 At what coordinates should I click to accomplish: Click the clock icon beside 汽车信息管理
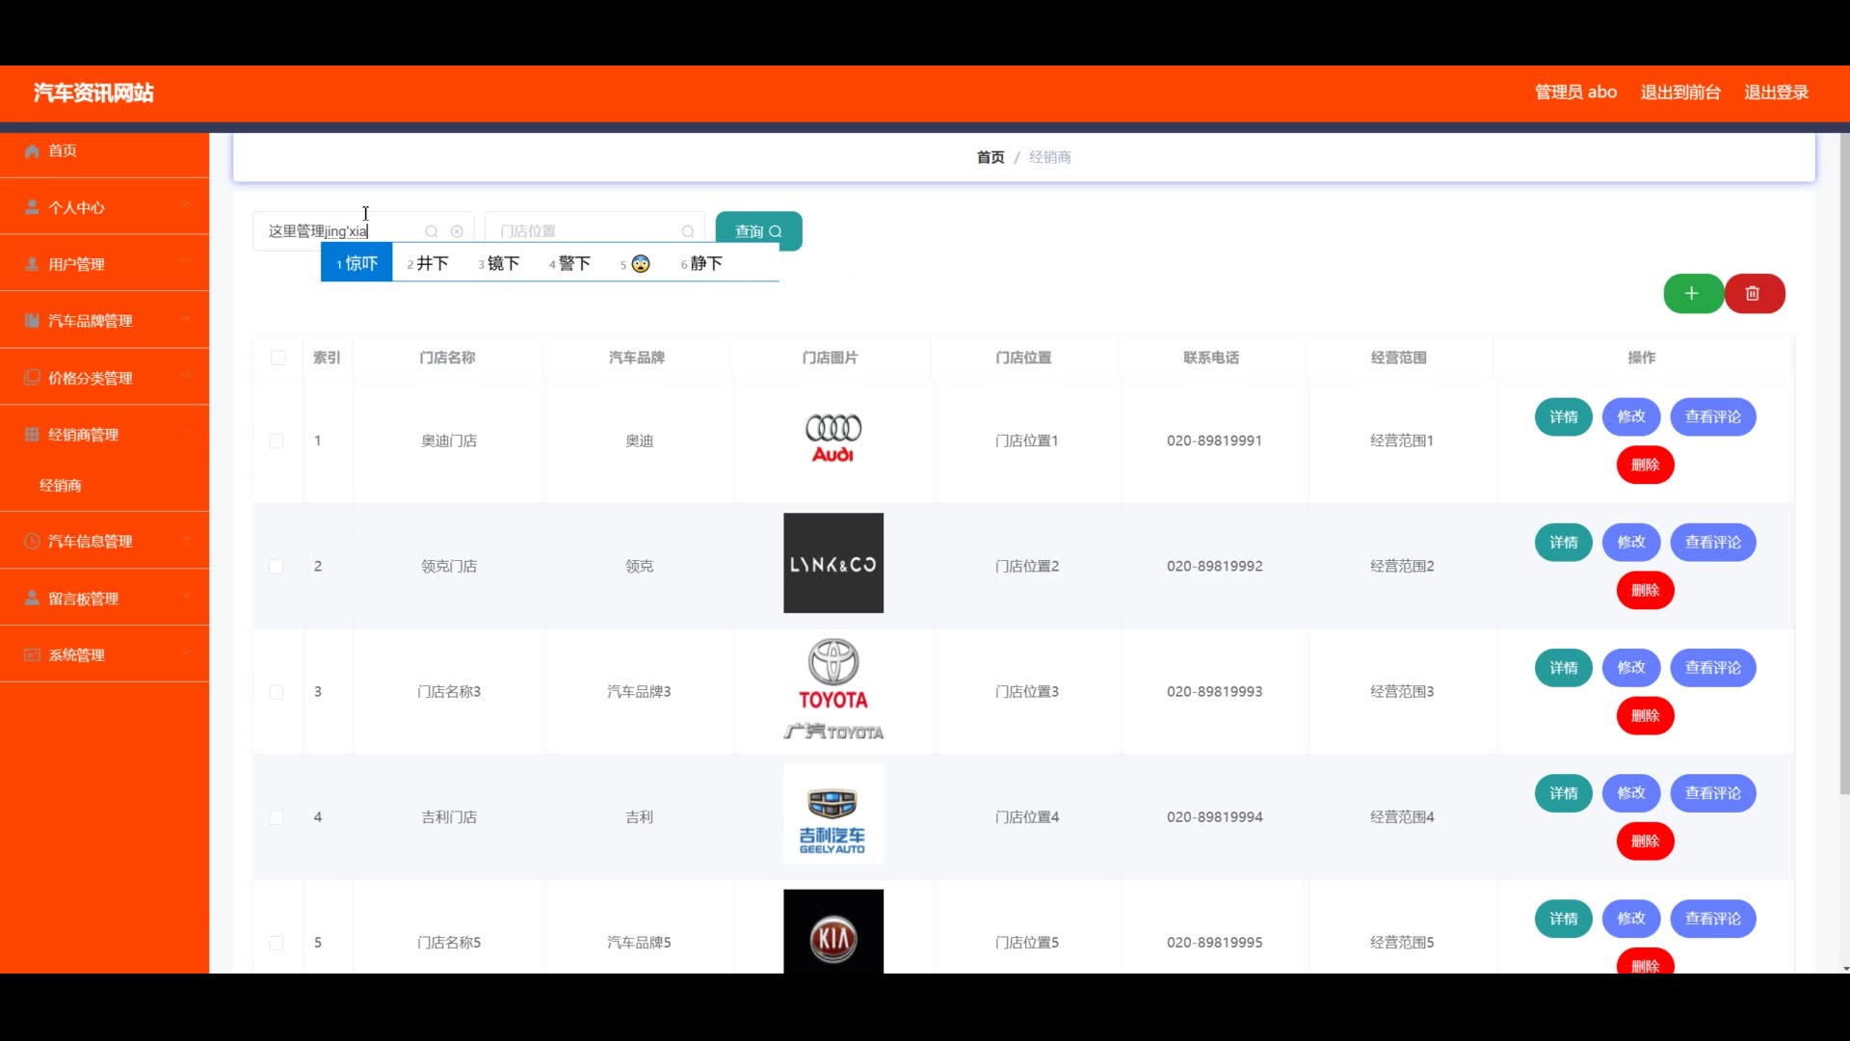tap(32, 541)
